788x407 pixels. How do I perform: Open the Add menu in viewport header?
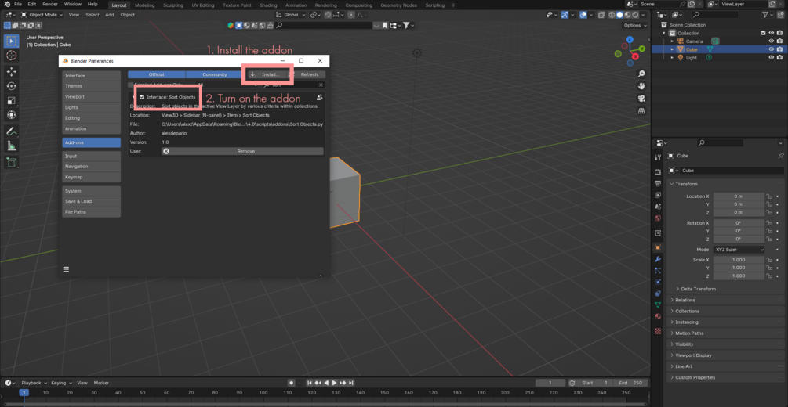(110, 15)
